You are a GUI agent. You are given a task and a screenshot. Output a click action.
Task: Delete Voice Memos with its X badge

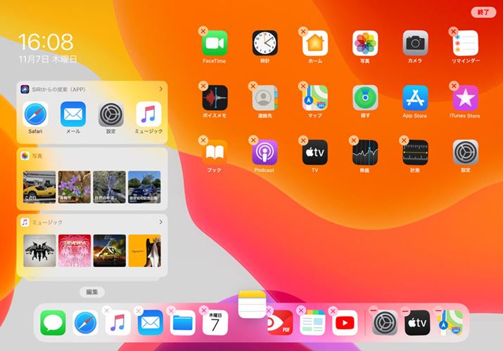point(203,86)
